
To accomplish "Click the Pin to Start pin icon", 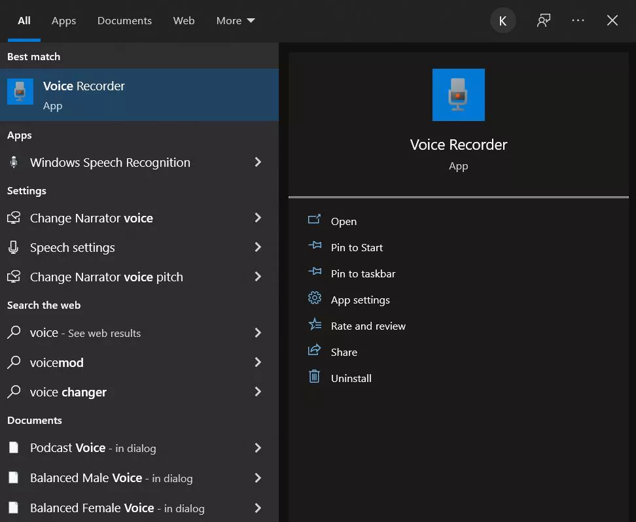I will pos(314,245).
